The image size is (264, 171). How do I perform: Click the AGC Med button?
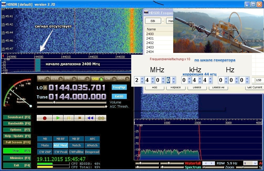61,145
